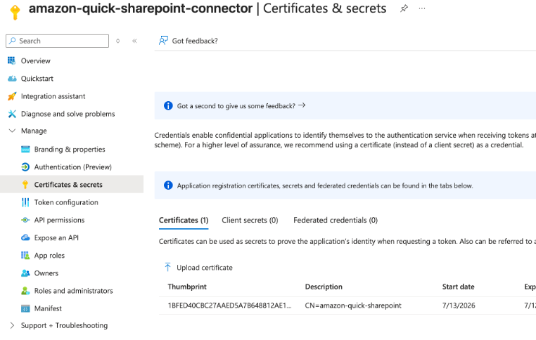Click the Owners people icon

[25, 273]
